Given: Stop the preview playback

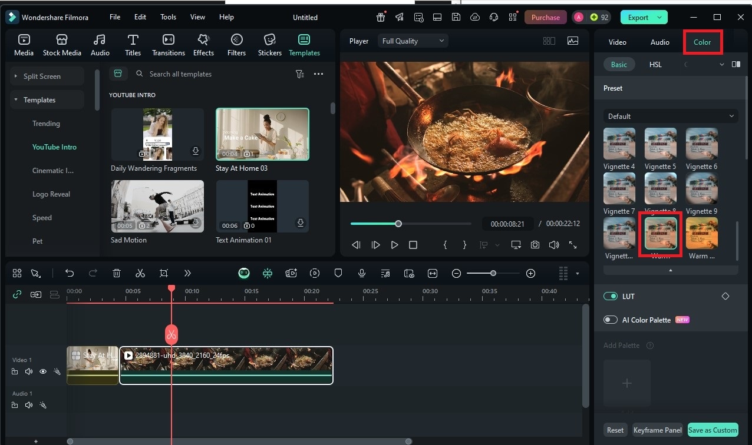Looking at the screenshot, I should click(x=413, y=245).
